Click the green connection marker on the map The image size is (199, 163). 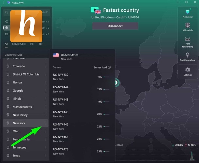coord(116,82)
